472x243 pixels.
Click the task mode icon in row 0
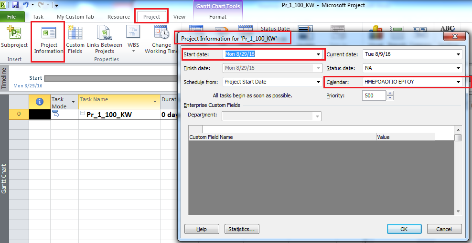coord(56,114)
